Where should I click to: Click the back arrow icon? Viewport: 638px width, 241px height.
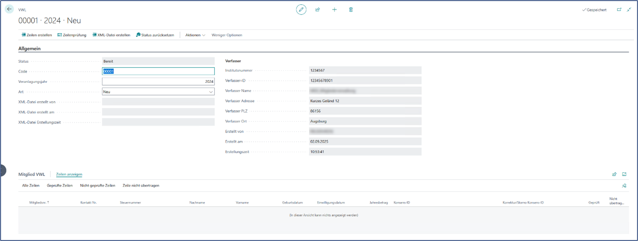(x=9, y=9)
